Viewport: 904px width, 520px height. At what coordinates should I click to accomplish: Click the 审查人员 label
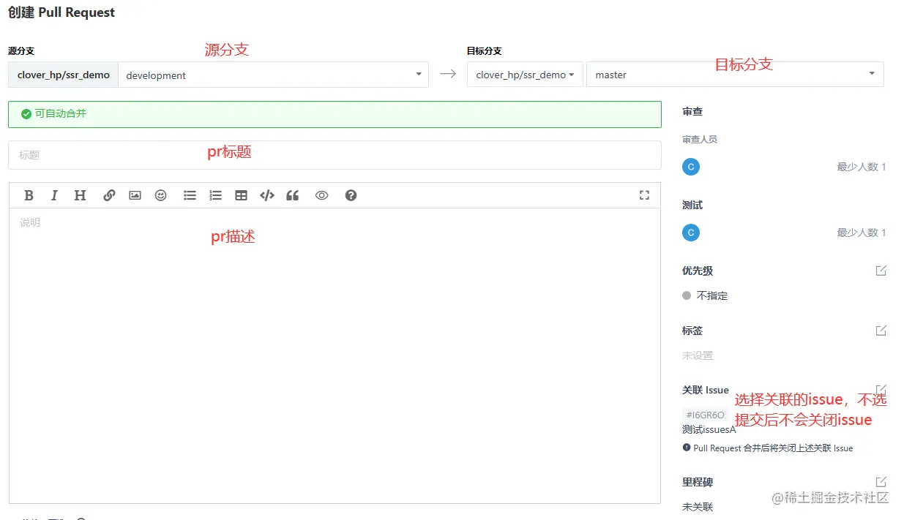pyautogui.click(x=700, y=139)
